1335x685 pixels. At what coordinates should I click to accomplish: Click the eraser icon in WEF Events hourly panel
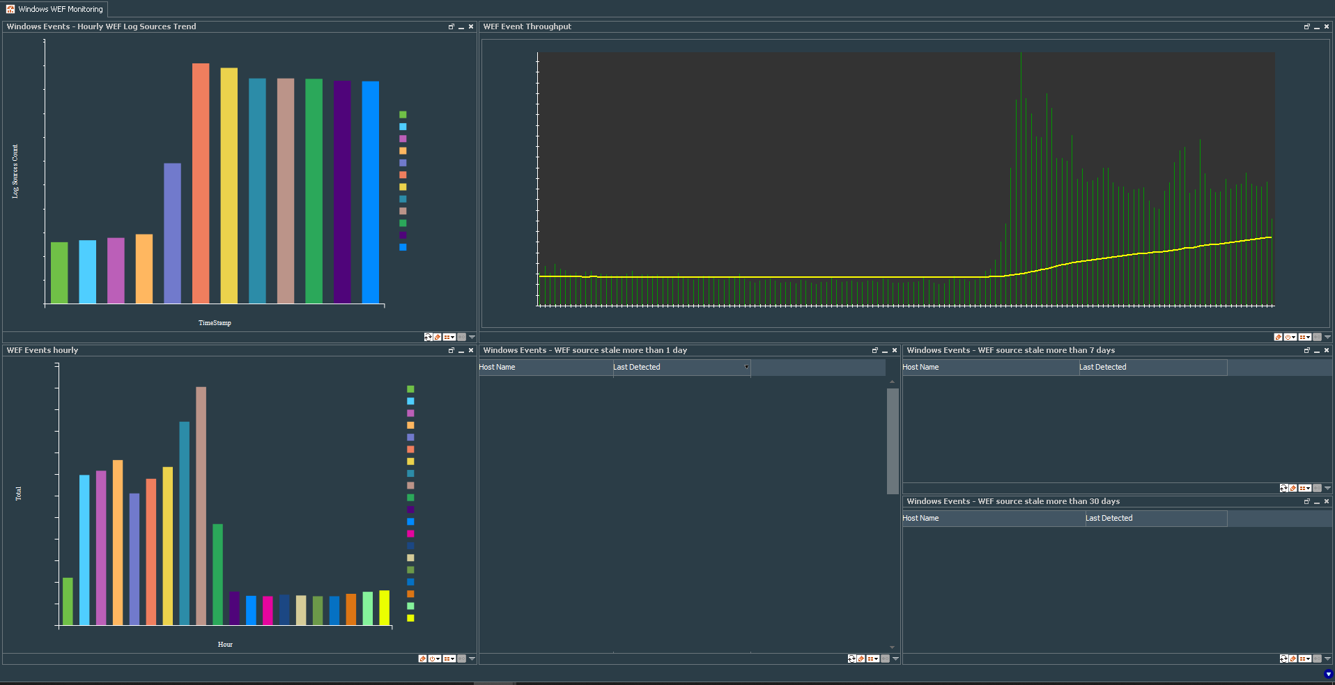(x=422, y=659)
